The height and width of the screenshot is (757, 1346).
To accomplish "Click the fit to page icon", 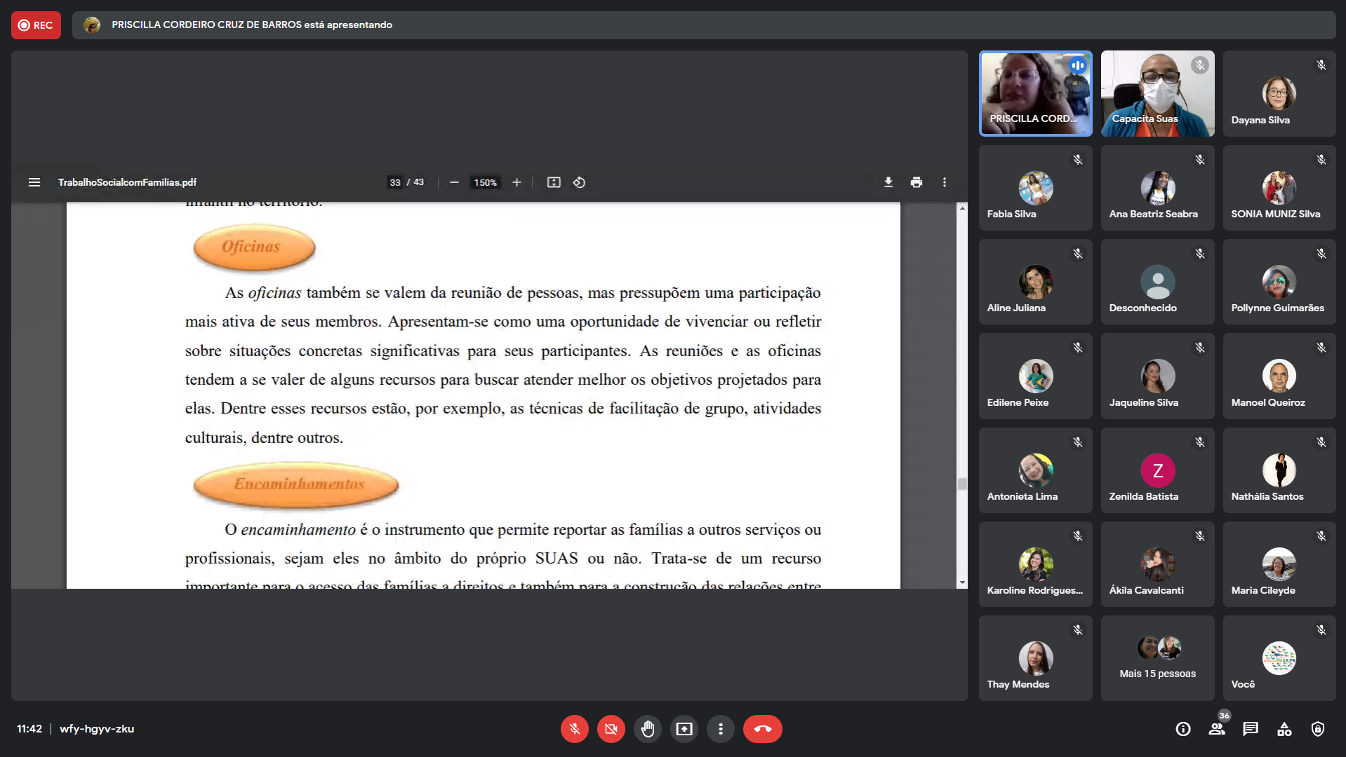I will point(554,182).
